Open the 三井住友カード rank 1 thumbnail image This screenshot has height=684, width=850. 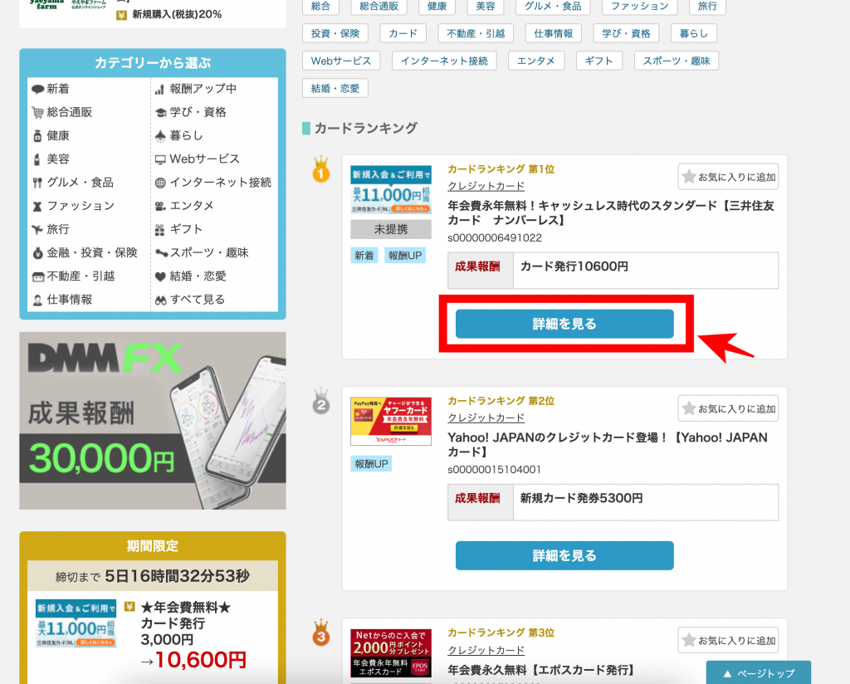point(391,190)
